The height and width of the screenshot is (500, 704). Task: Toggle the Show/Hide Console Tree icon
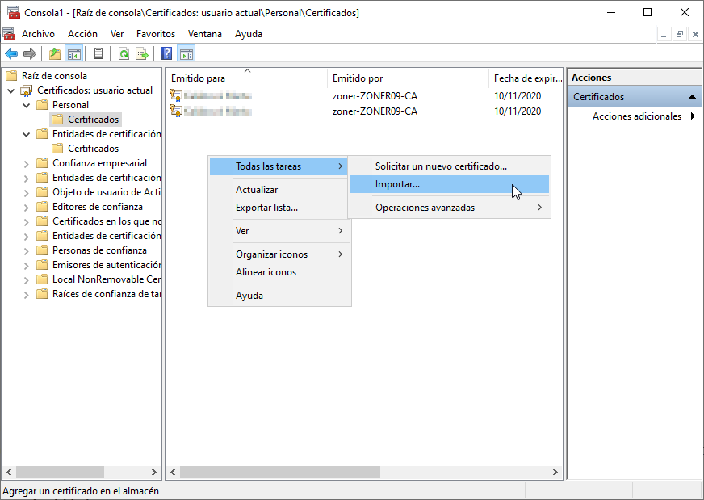point(74,54)
